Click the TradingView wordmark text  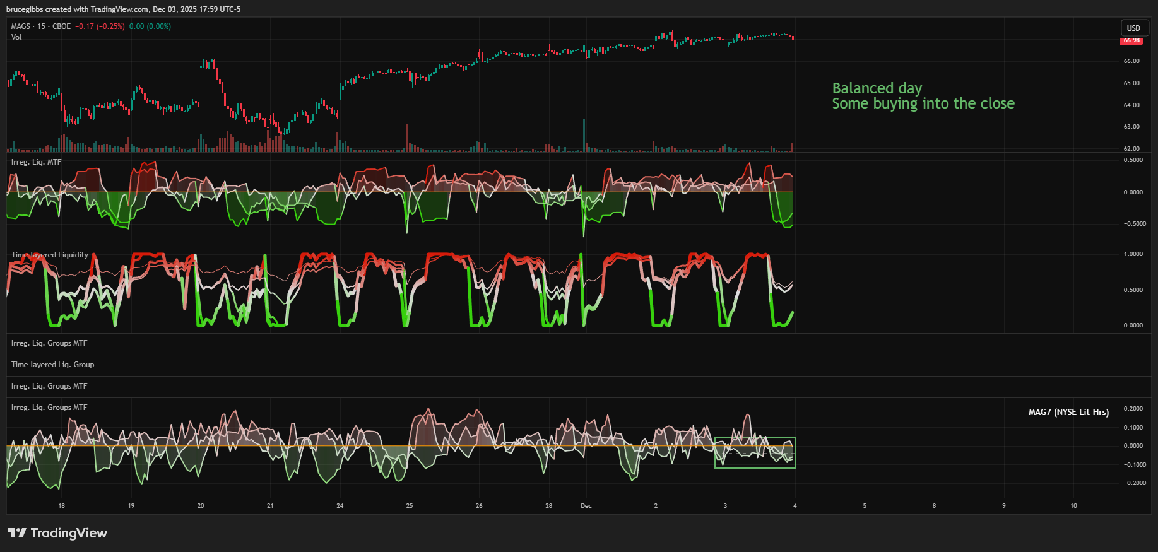(69, 533)
